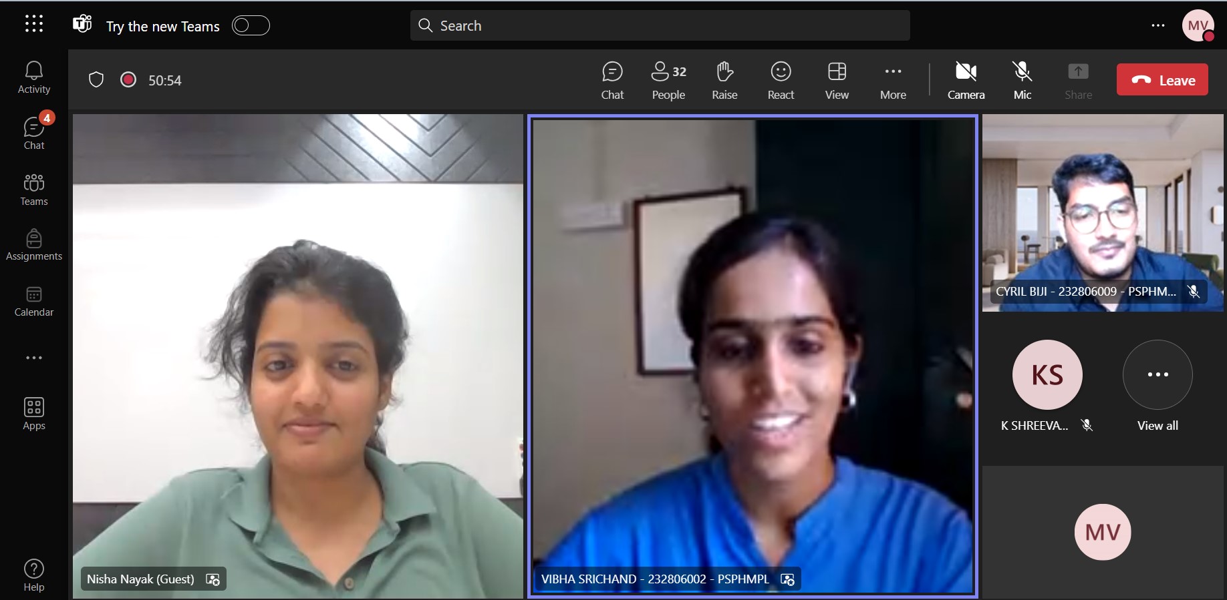This screenshot has width=1227, height=600.
Task: Expand the View layout options
Action: click(837, 80)
